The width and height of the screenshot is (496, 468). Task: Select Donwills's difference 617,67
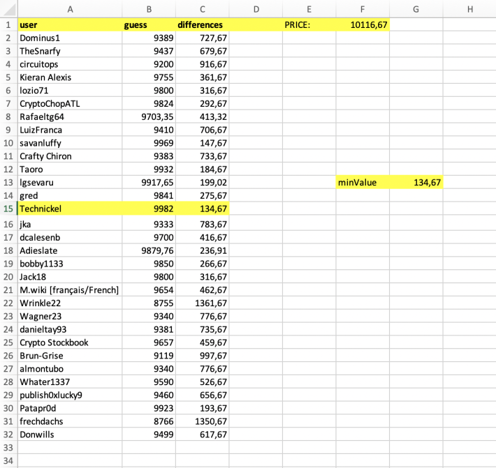[x=202, y=435]
